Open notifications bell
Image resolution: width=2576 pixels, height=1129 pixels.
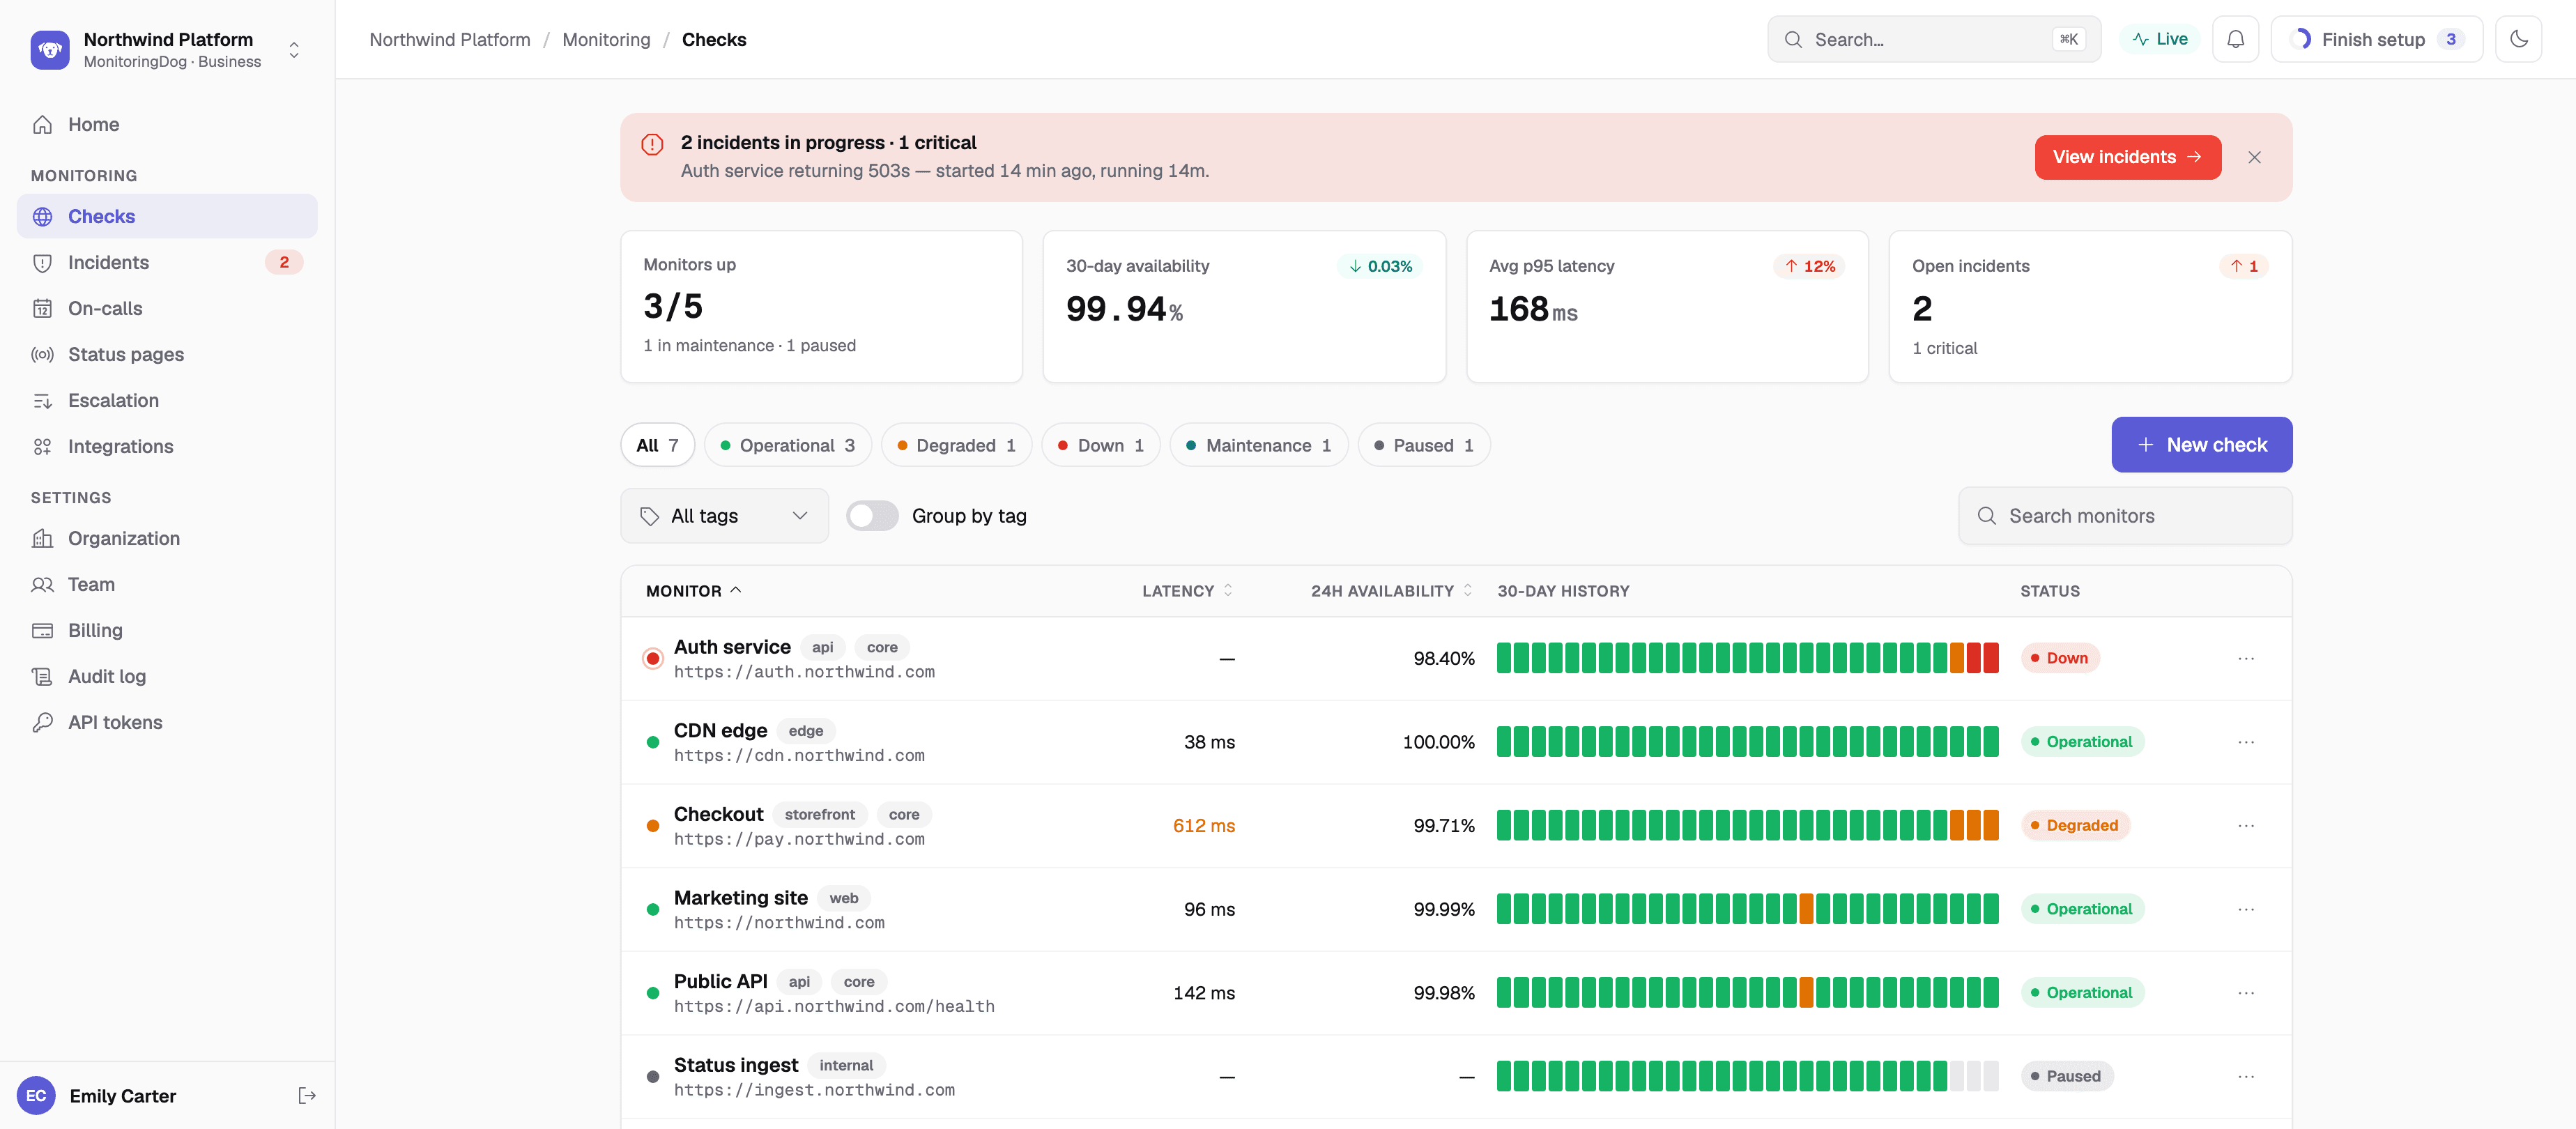point(2235,39)
